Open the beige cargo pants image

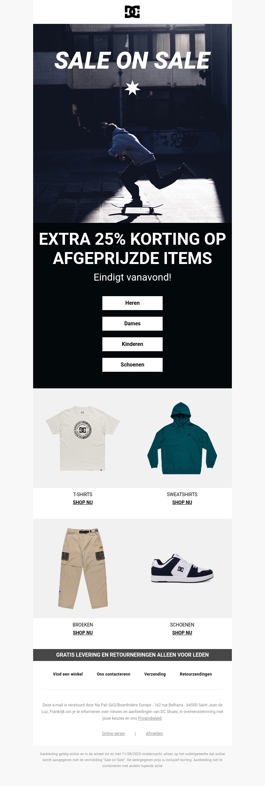pyautogui.click(x=83, y=568)
